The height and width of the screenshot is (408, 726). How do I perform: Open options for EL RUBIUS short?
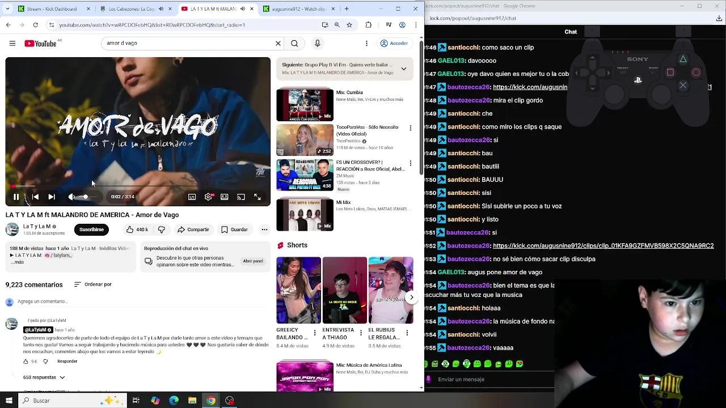(x=407, y=333)
